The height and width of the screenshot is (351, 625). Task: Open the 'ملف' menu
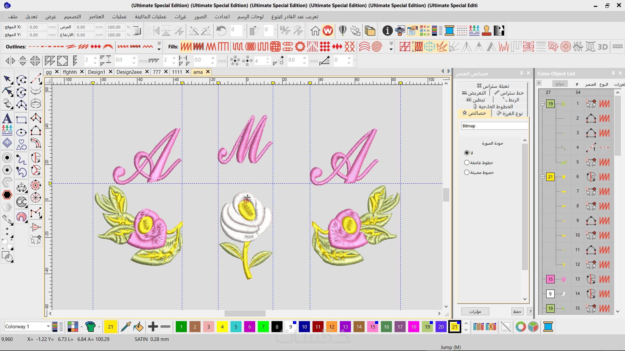(13, 17)
